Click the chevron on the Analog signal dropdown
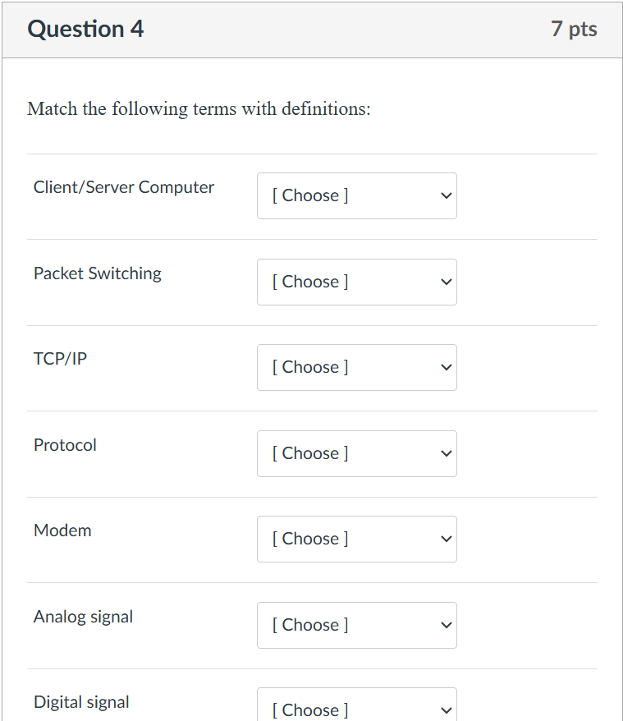Screen dimensions: 623x721 click(x=444, y=625)
